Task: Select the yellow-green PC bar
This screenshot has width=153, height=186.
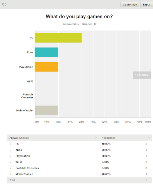Action: click(x=58, y=38)
